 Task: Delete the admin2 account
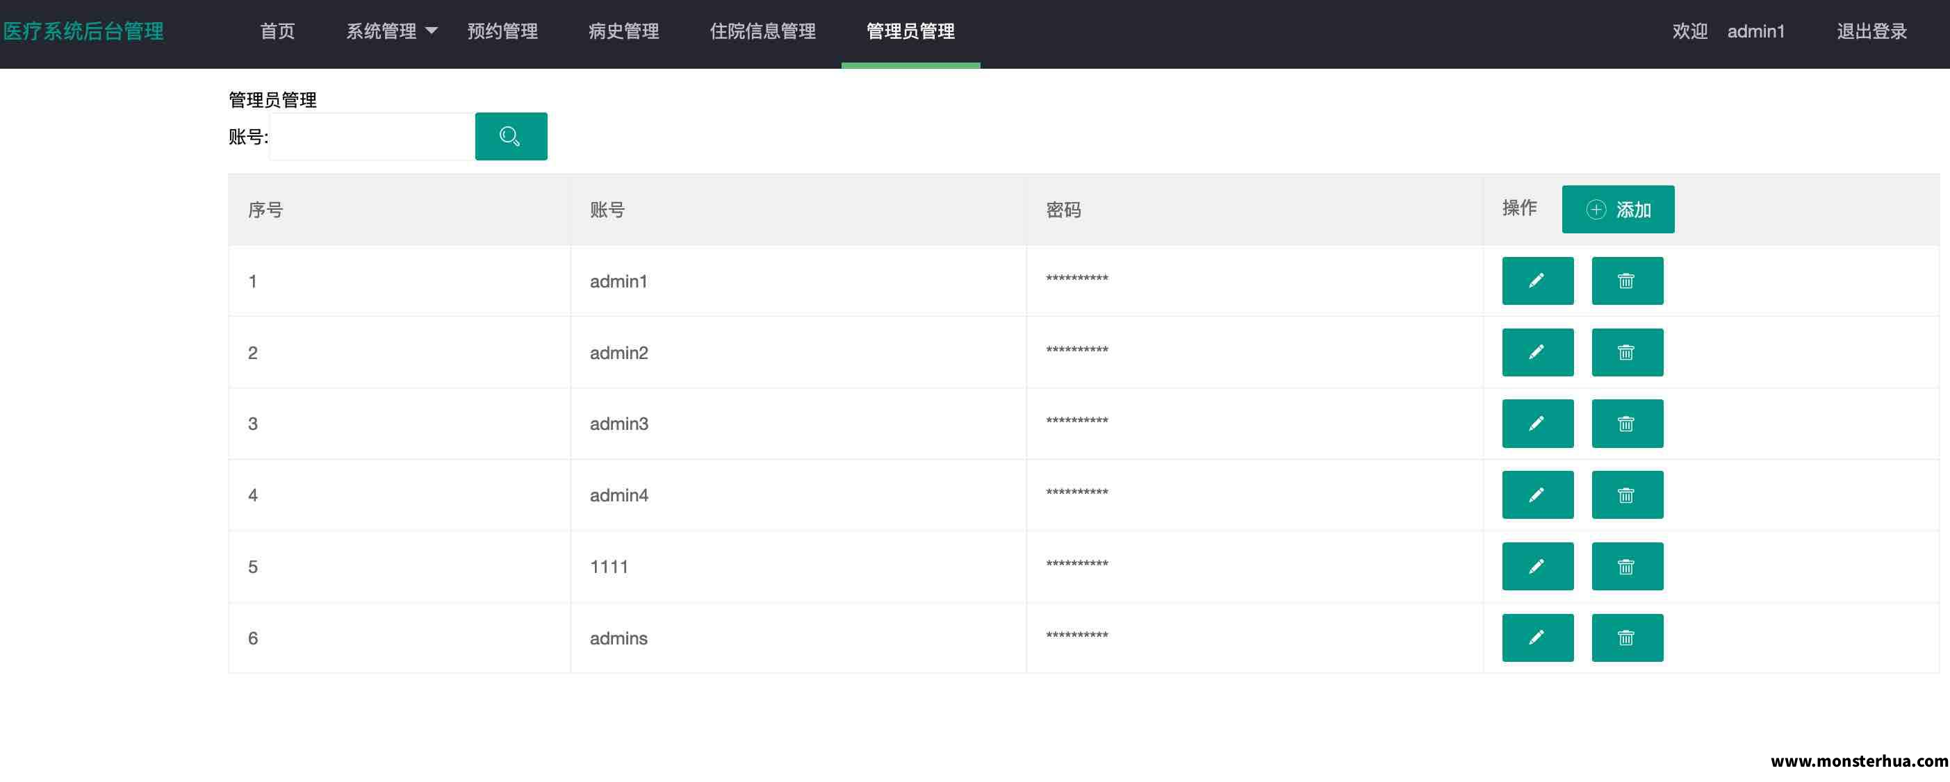pos(1627,352)
